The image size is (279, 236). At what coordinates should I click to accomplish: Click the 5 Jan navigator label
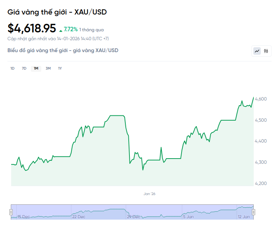coord(188,216)
